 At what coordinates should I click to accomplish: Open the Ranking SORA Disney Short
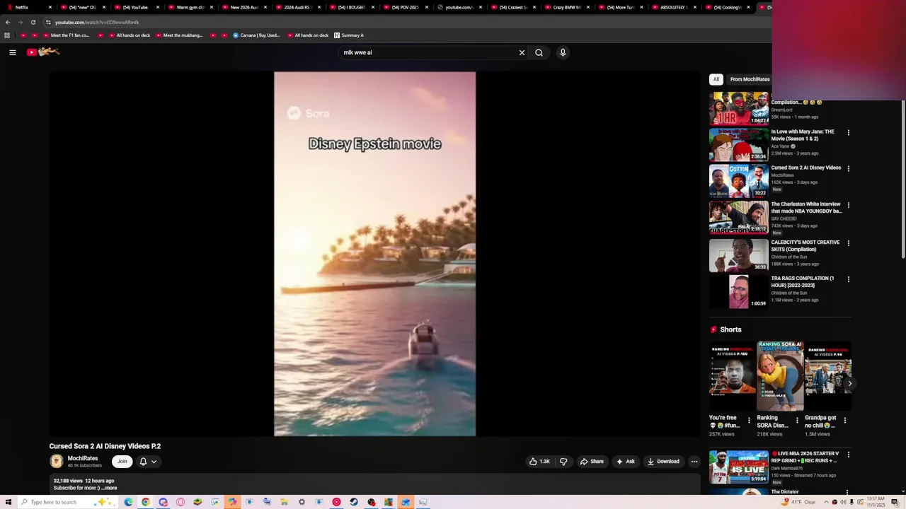[x=780, y=376]
